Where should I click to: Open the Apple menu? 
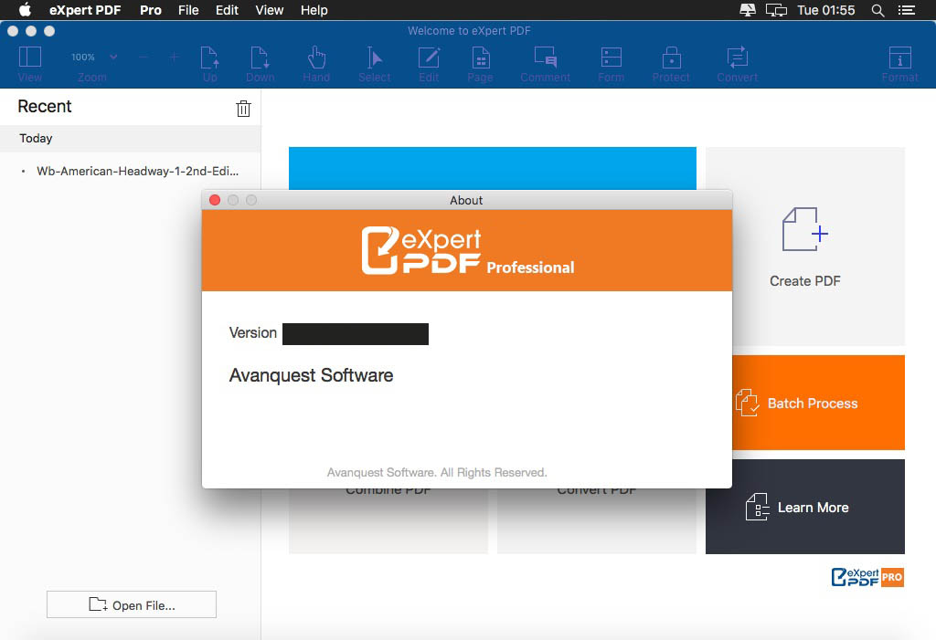[25, 10]
